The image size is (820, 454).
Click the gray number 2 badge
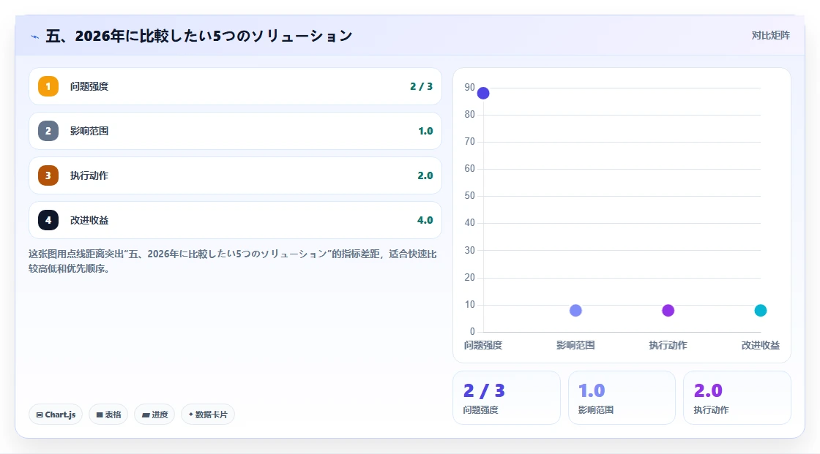click(48, 131)
